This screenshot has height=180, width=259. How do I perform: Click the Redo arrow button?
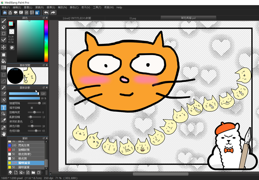[53, 13]
